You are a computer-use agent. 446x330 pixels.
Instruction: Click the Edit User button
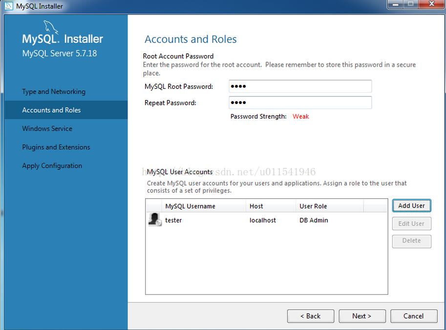(411, 224)
